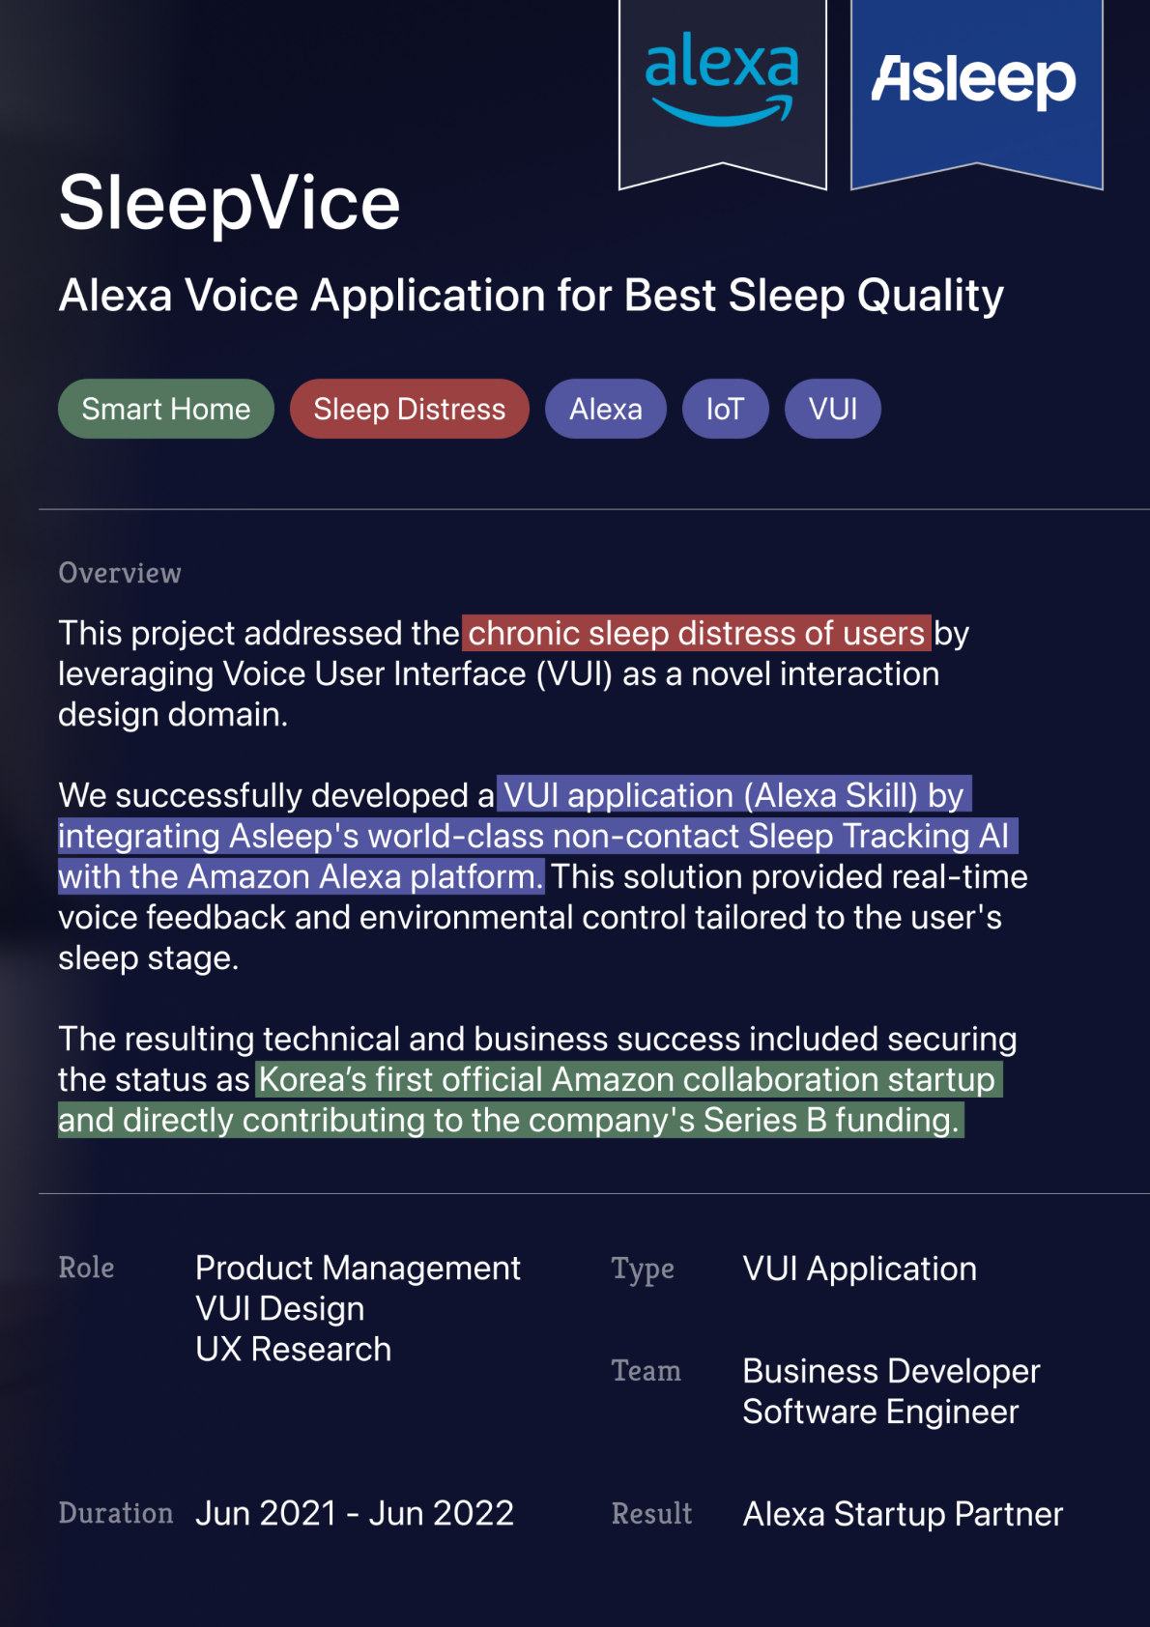This screenshot has width=1150, height=1627.
Task: Click the UX Research role entry
Action: (x=293, y=1349)
